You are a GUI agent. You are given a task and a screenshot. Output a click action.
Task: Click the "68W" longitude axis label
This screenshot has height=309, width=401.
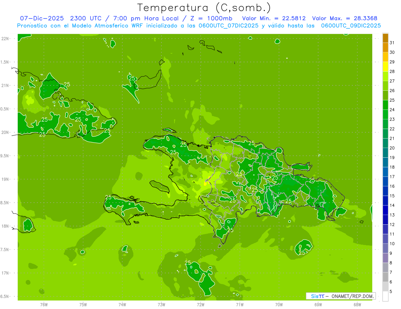pos(357,304)
